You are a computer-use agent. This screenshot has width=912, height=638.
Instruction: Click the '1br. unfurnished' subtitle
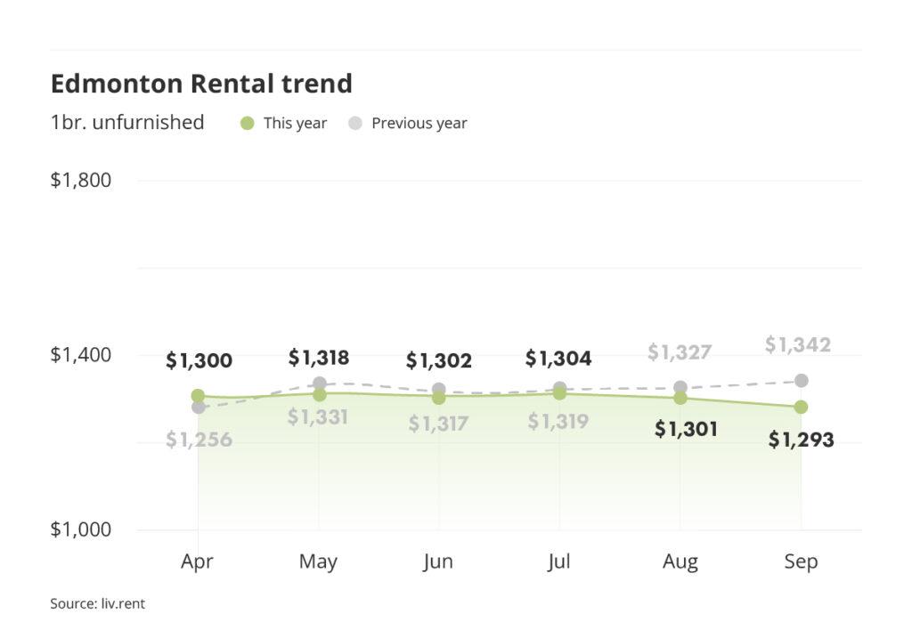pos(127,123)
